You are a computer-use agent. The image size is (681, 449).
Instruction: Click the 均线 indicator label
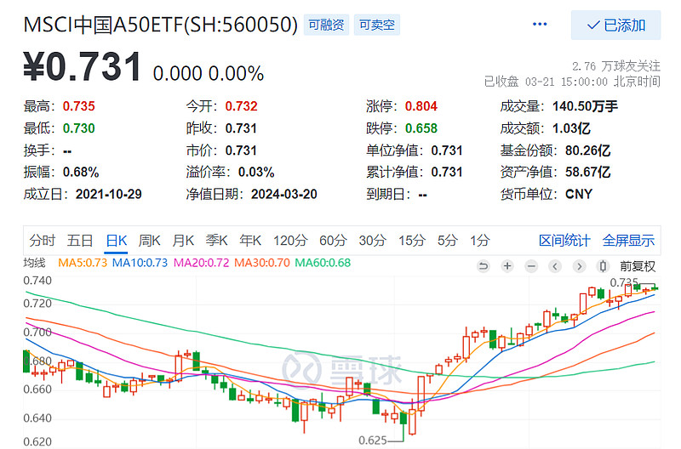click(34, 263)
